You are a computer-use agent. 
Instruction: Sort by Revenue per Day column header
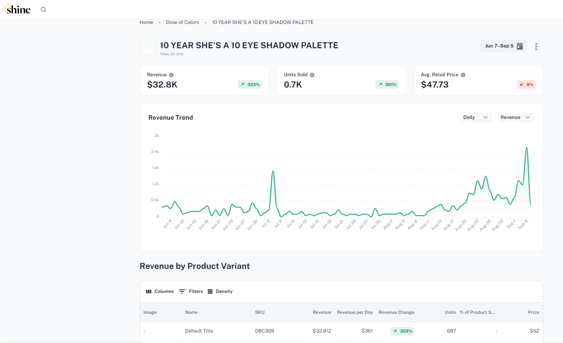(355, 312)
